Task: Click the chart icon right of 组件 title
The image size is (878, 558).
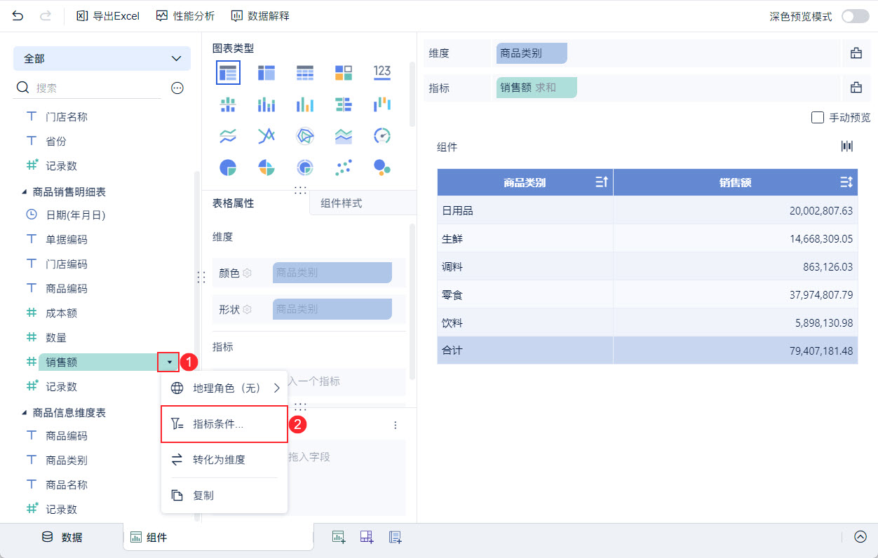Action: click(x=847, y=146)
